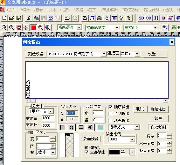
Task: Open the 串口1 port dropdown
Action: (x=137, y=54)
